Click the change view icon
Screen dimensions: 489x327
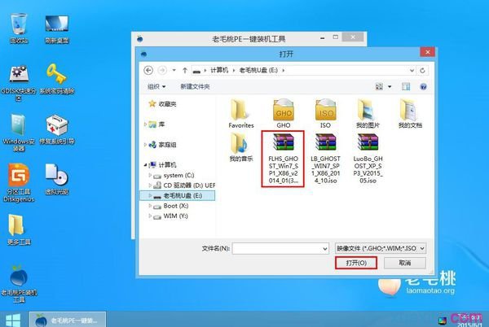[379, 86]
